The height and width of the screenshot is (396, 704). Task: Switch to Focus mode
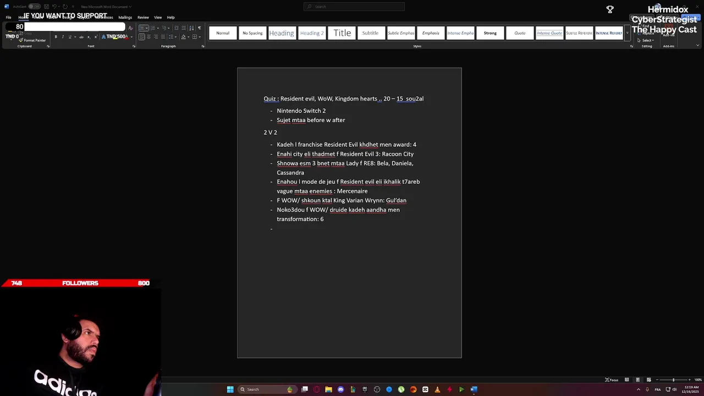pyautogui.click(x=612, y=380)
